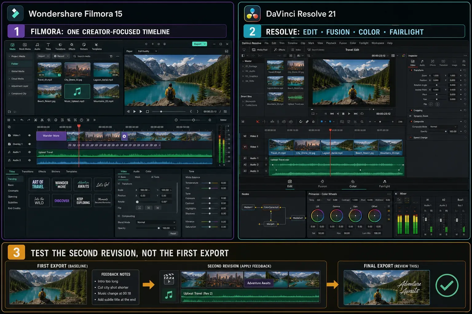This screenshot has height=314, width=472.
Task: Select the DISCOVER title preset in Filmora
Action: (62, 201)
